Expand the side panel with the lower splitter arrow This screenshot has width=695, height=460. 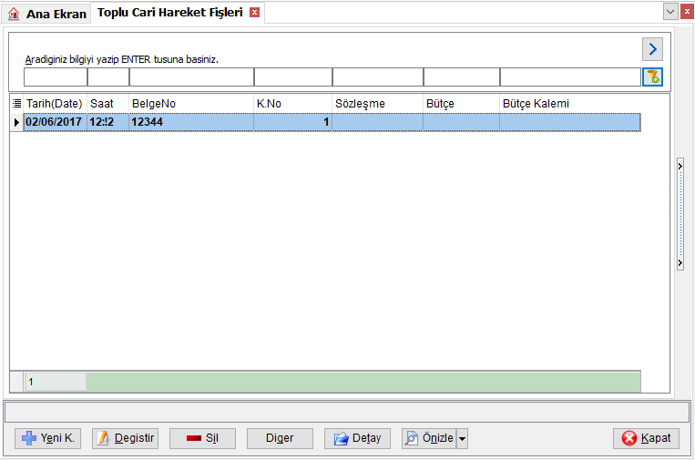(680, 263)
